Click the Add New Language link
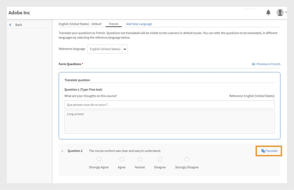The height and width of the screenshot is (190, 294). (x=139, y=24)
